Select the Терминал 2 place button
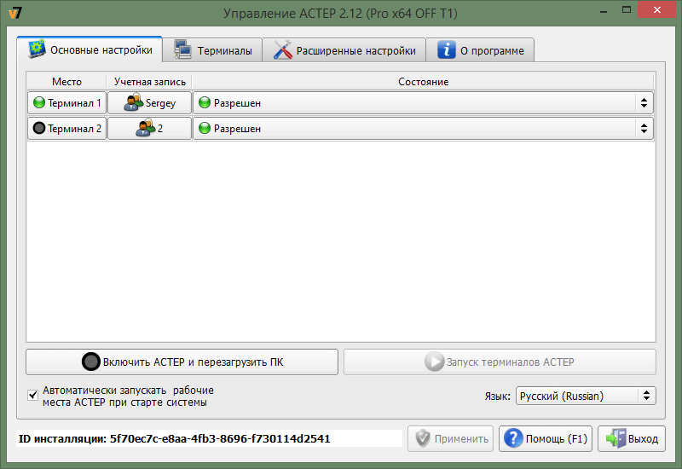The height and width of the screenshot is (469, 682). (67, 129)
